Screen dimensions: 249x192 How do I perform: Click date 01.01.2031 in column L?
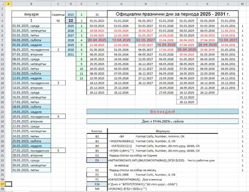228,20
